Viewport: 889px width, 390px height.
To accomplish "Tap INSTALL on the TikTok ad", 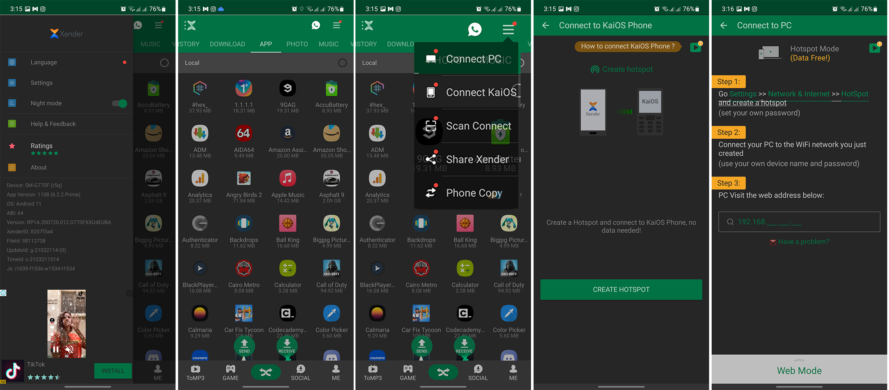I will tap(113, 371).
